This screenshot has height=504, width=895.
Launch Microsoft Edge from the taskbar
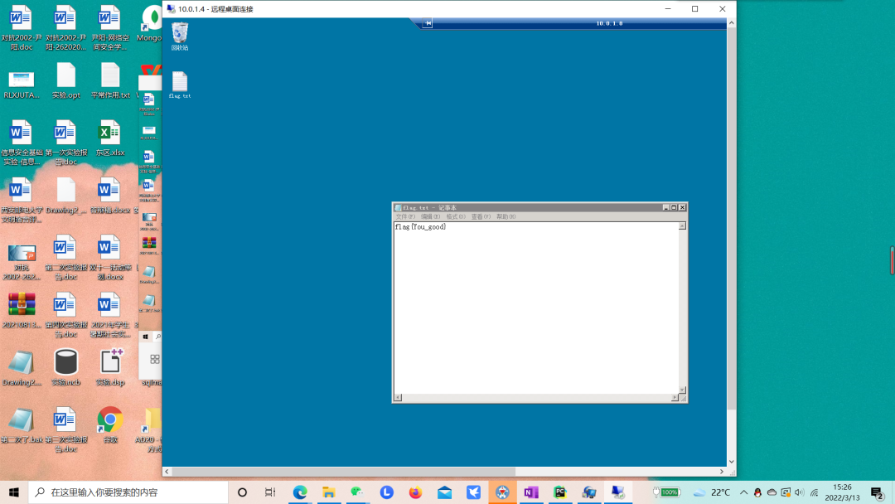[x=300, y=492]
